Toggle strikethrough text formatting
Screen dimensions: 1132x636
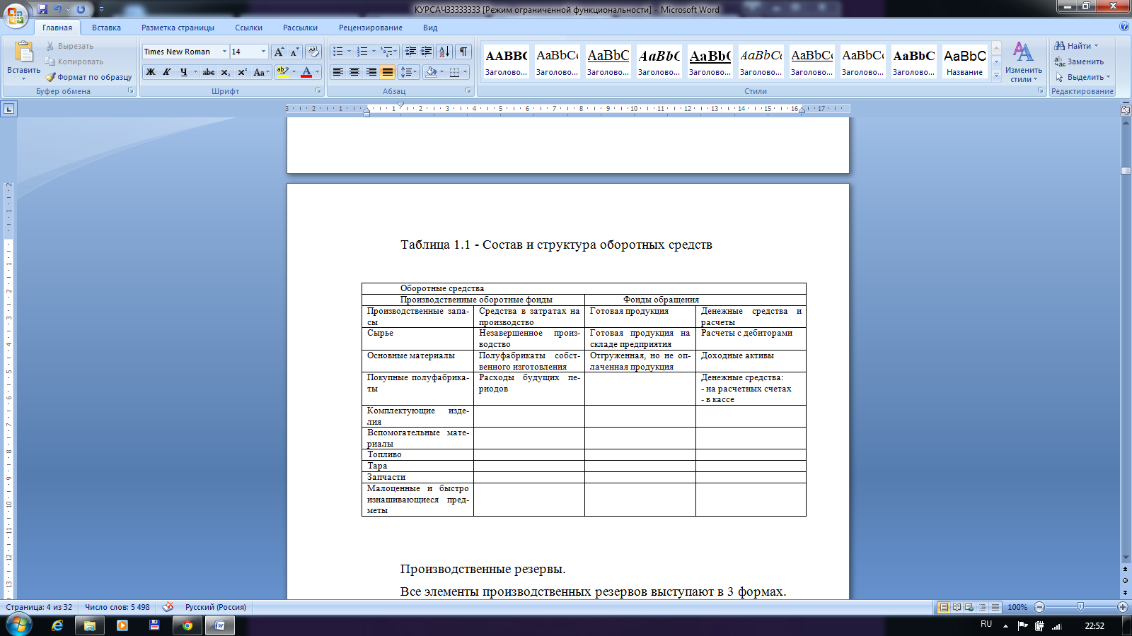[x=209, y=72]
